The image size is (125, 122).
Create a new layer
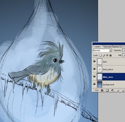[x=123, y=91]
